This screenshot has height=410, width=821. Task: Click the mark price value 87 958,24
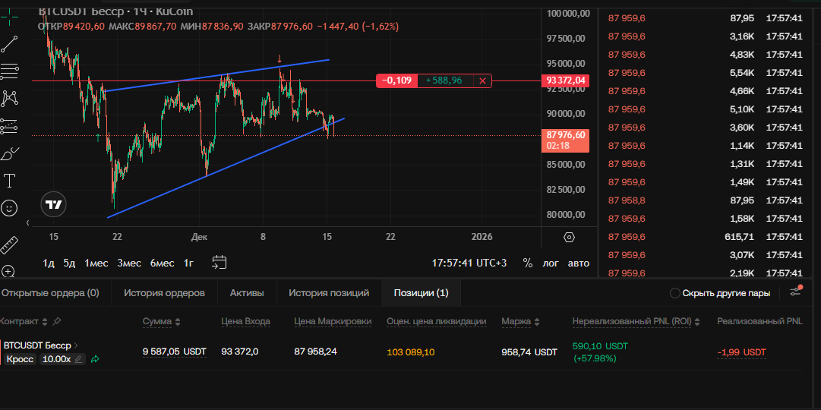point(315,351)
